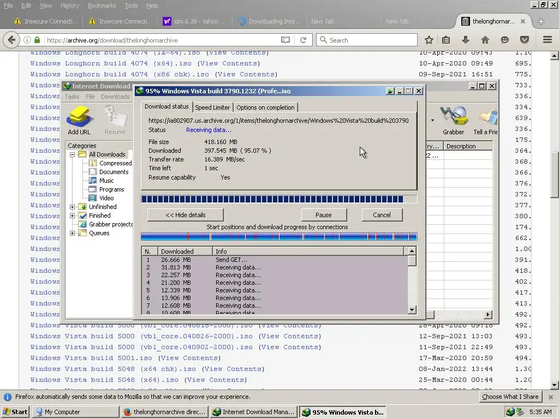Expand the Finished tree node
Image resolution: width=559 pixels, height=419 pixels.
[73, 216]
